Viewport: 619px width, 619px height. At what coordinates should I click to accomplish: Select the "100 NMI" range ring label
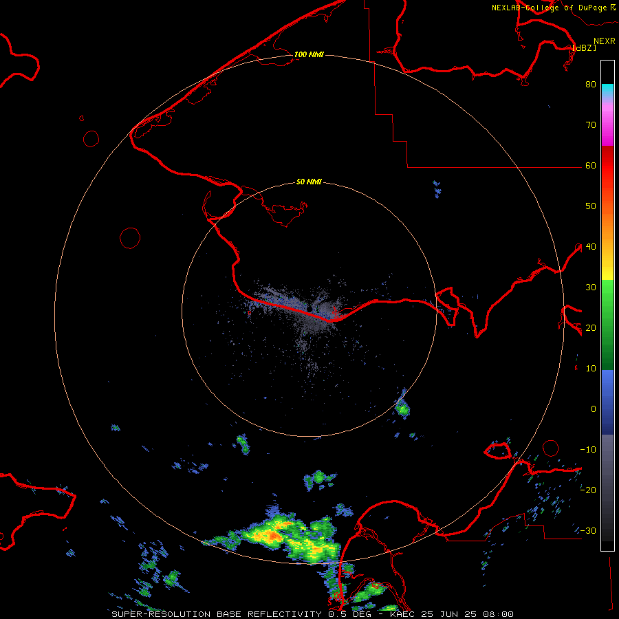(x=309, y=54)
